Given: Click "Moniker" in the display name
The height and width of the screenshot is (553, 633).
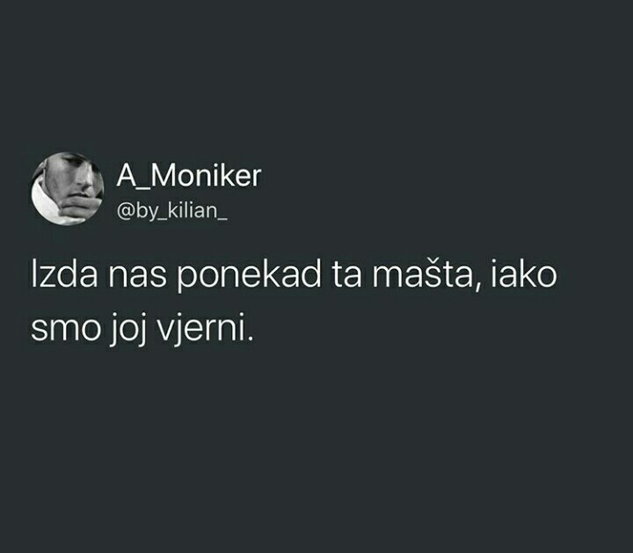Looking at the screenshot, I should [x=207, y=177].
